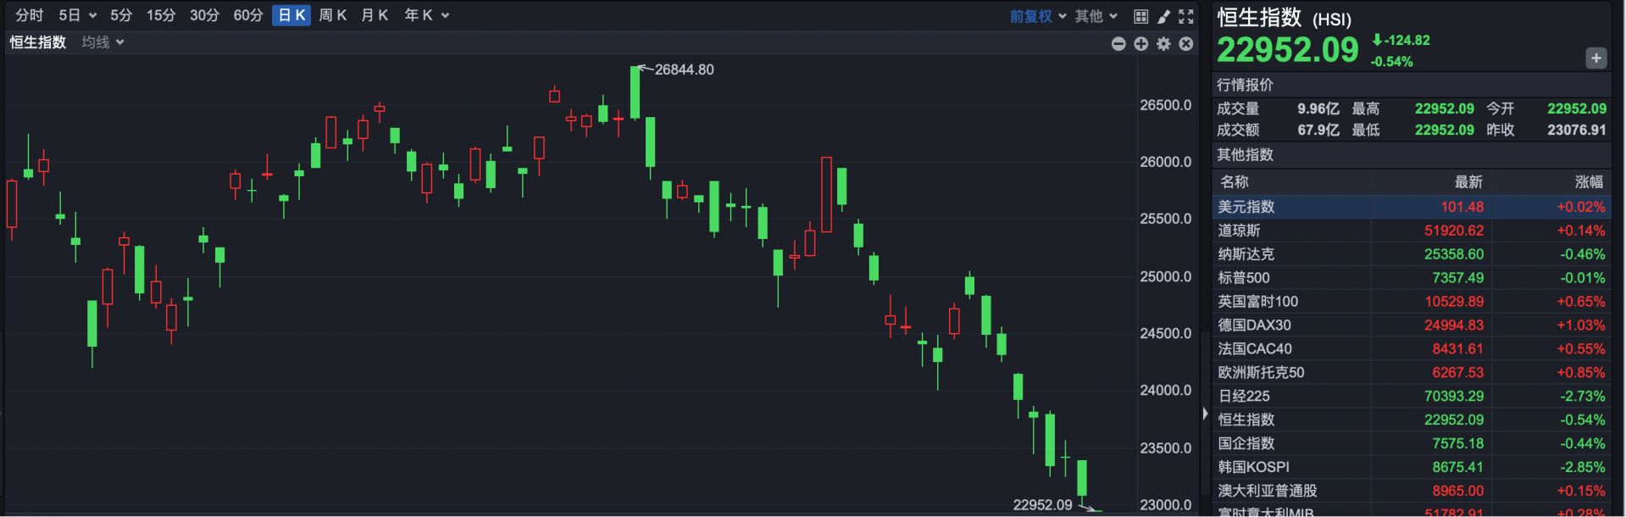
Task: Select the 澳大利亚普通股 row
Action: [1412, 492]
